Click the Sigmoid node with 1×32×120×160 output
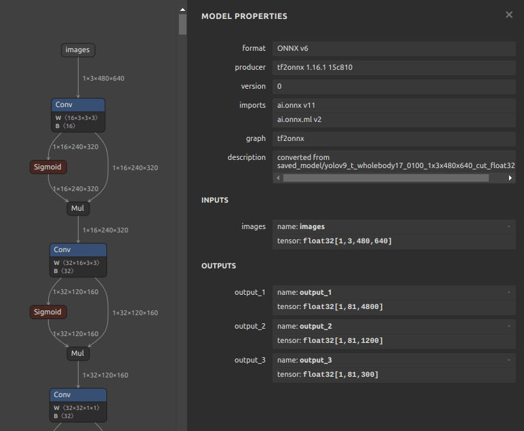Image resolution: width=524 pixels, height=431 pixels. coord(48,312)
